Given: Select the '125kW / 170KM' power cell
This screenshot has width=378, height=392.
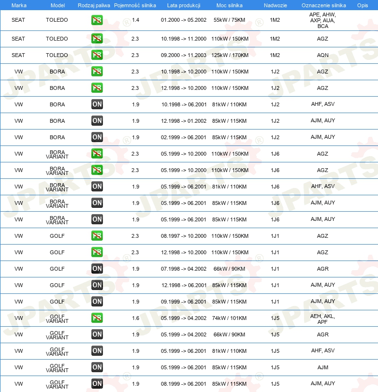Looking at the screenshot, I should pyautogui.click(x=230, y=55).
